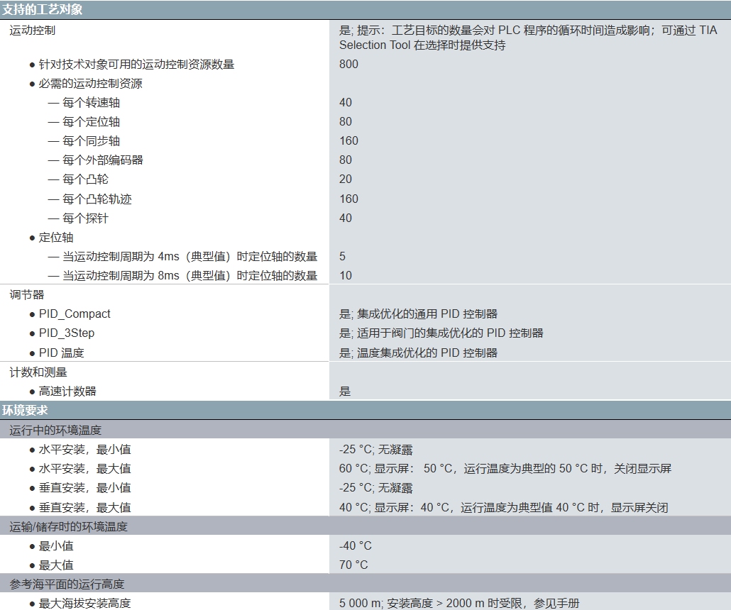Click the value 20 for 每个凸轮
The image size is (731, 610).
point(345,179)
